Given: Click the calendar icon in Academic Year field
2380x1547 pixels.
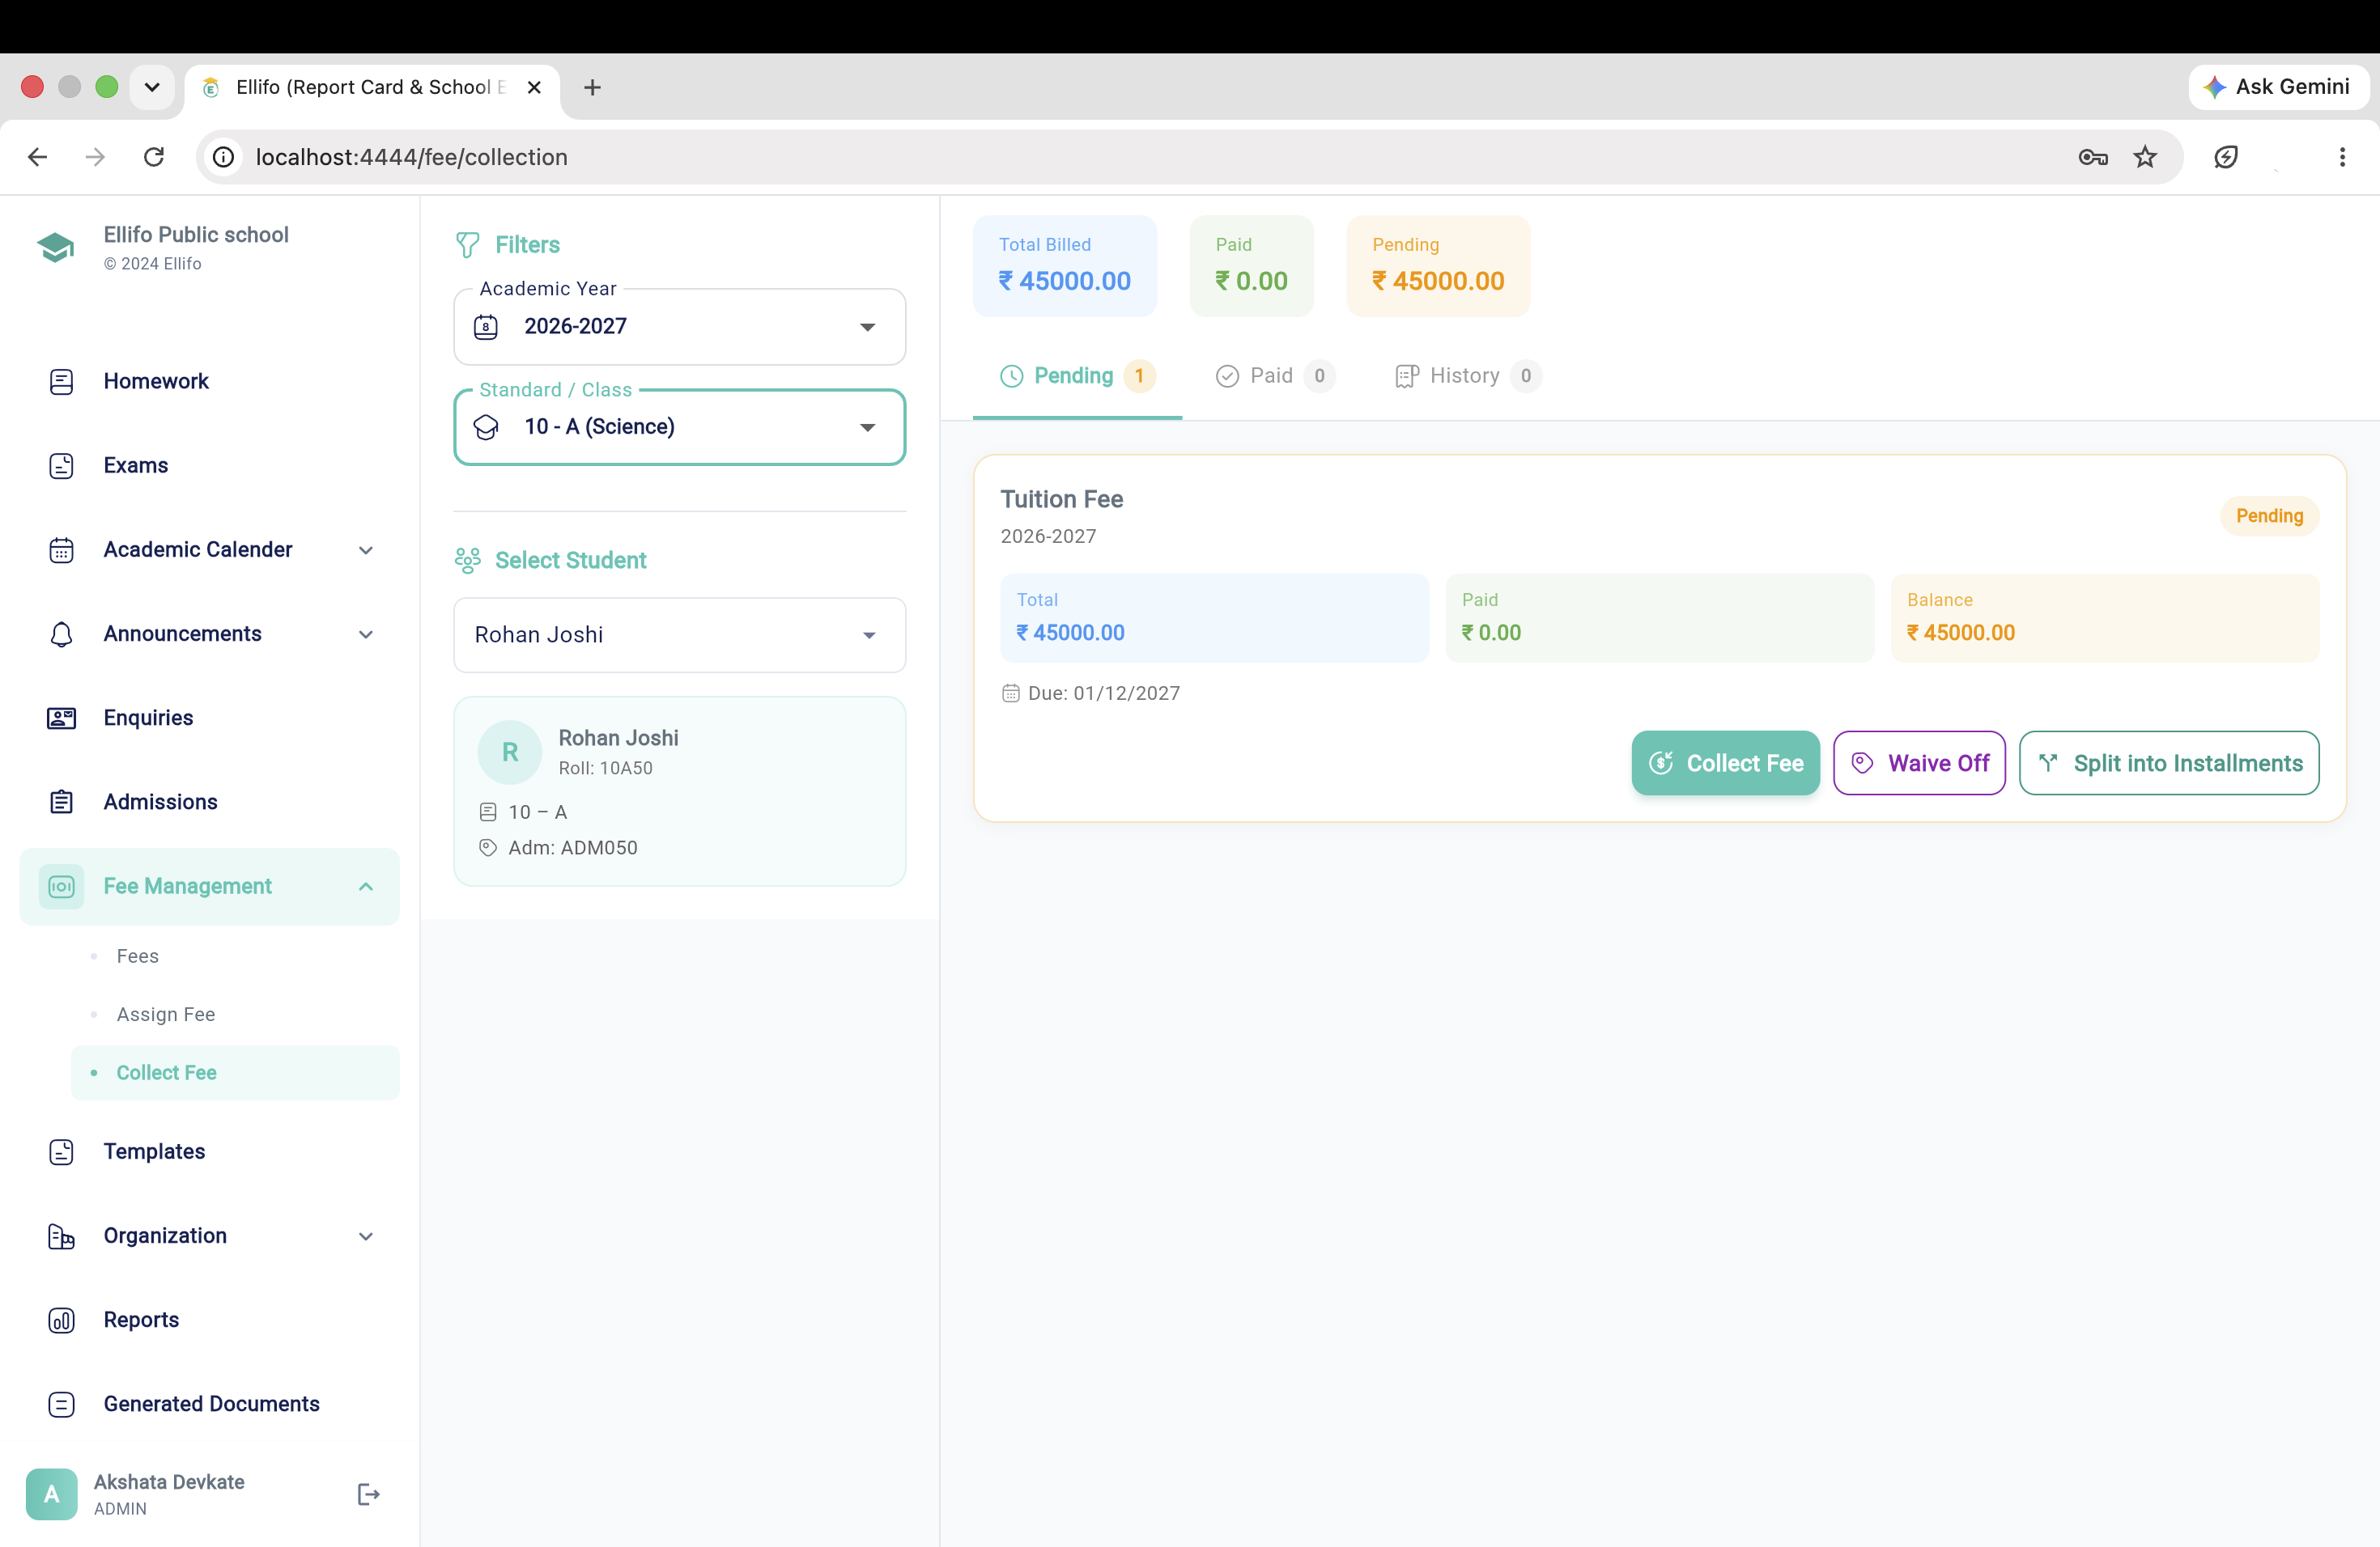Looking at the screenshot, I should 486,327.
